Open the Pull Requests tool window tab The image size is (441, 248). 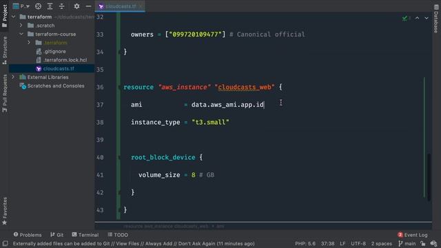pos(5,94)
